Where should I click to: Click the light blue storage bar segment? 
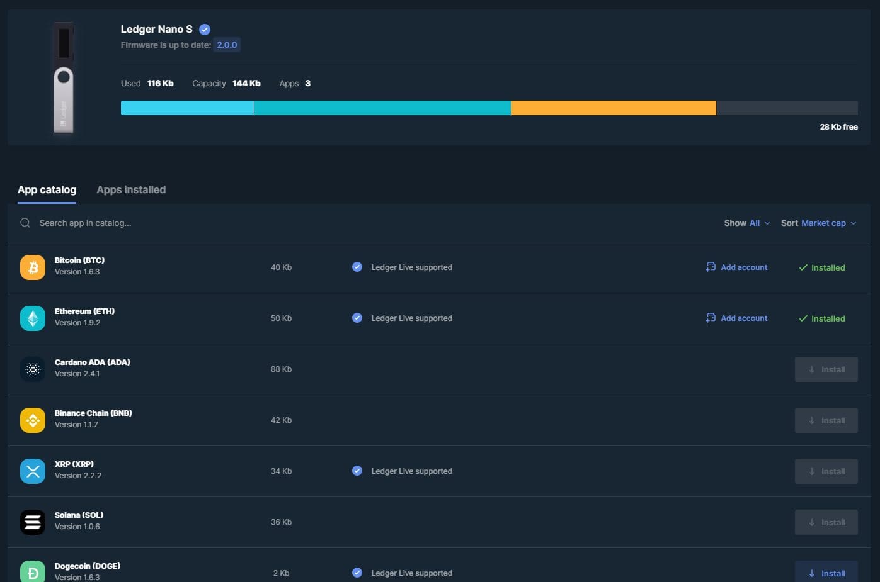(187, 108)
